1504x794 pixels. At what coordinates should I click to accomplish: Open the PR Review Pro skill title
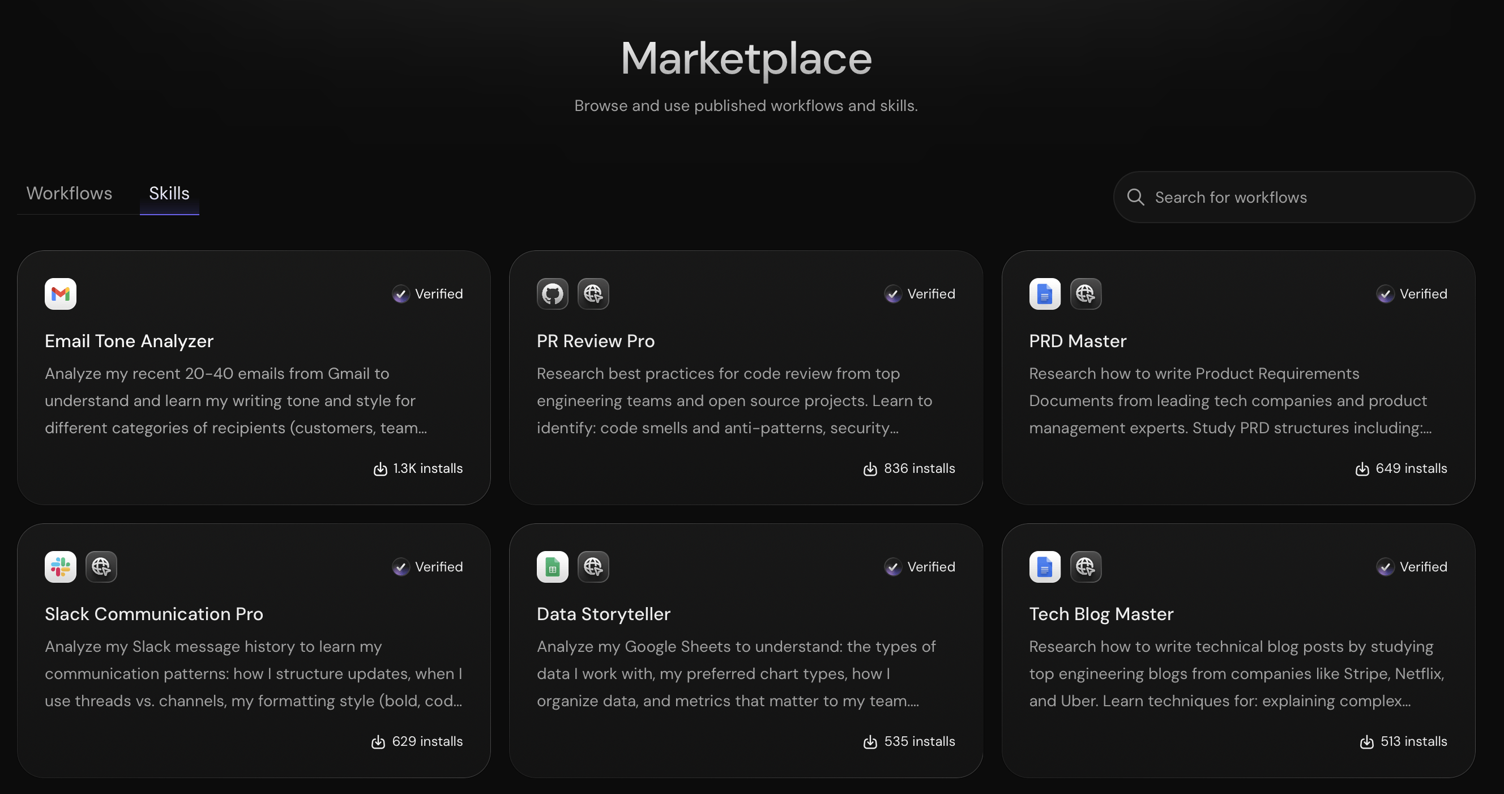(x=595, y=341)
